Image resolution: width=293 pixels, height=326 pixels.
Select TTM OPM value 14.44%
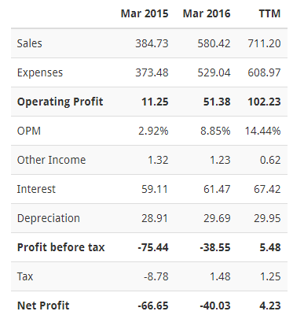(x=262, y=131)
